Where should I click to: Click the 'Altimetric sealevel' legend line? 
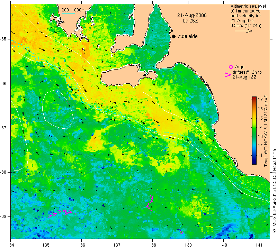click(x=248, y=6)
